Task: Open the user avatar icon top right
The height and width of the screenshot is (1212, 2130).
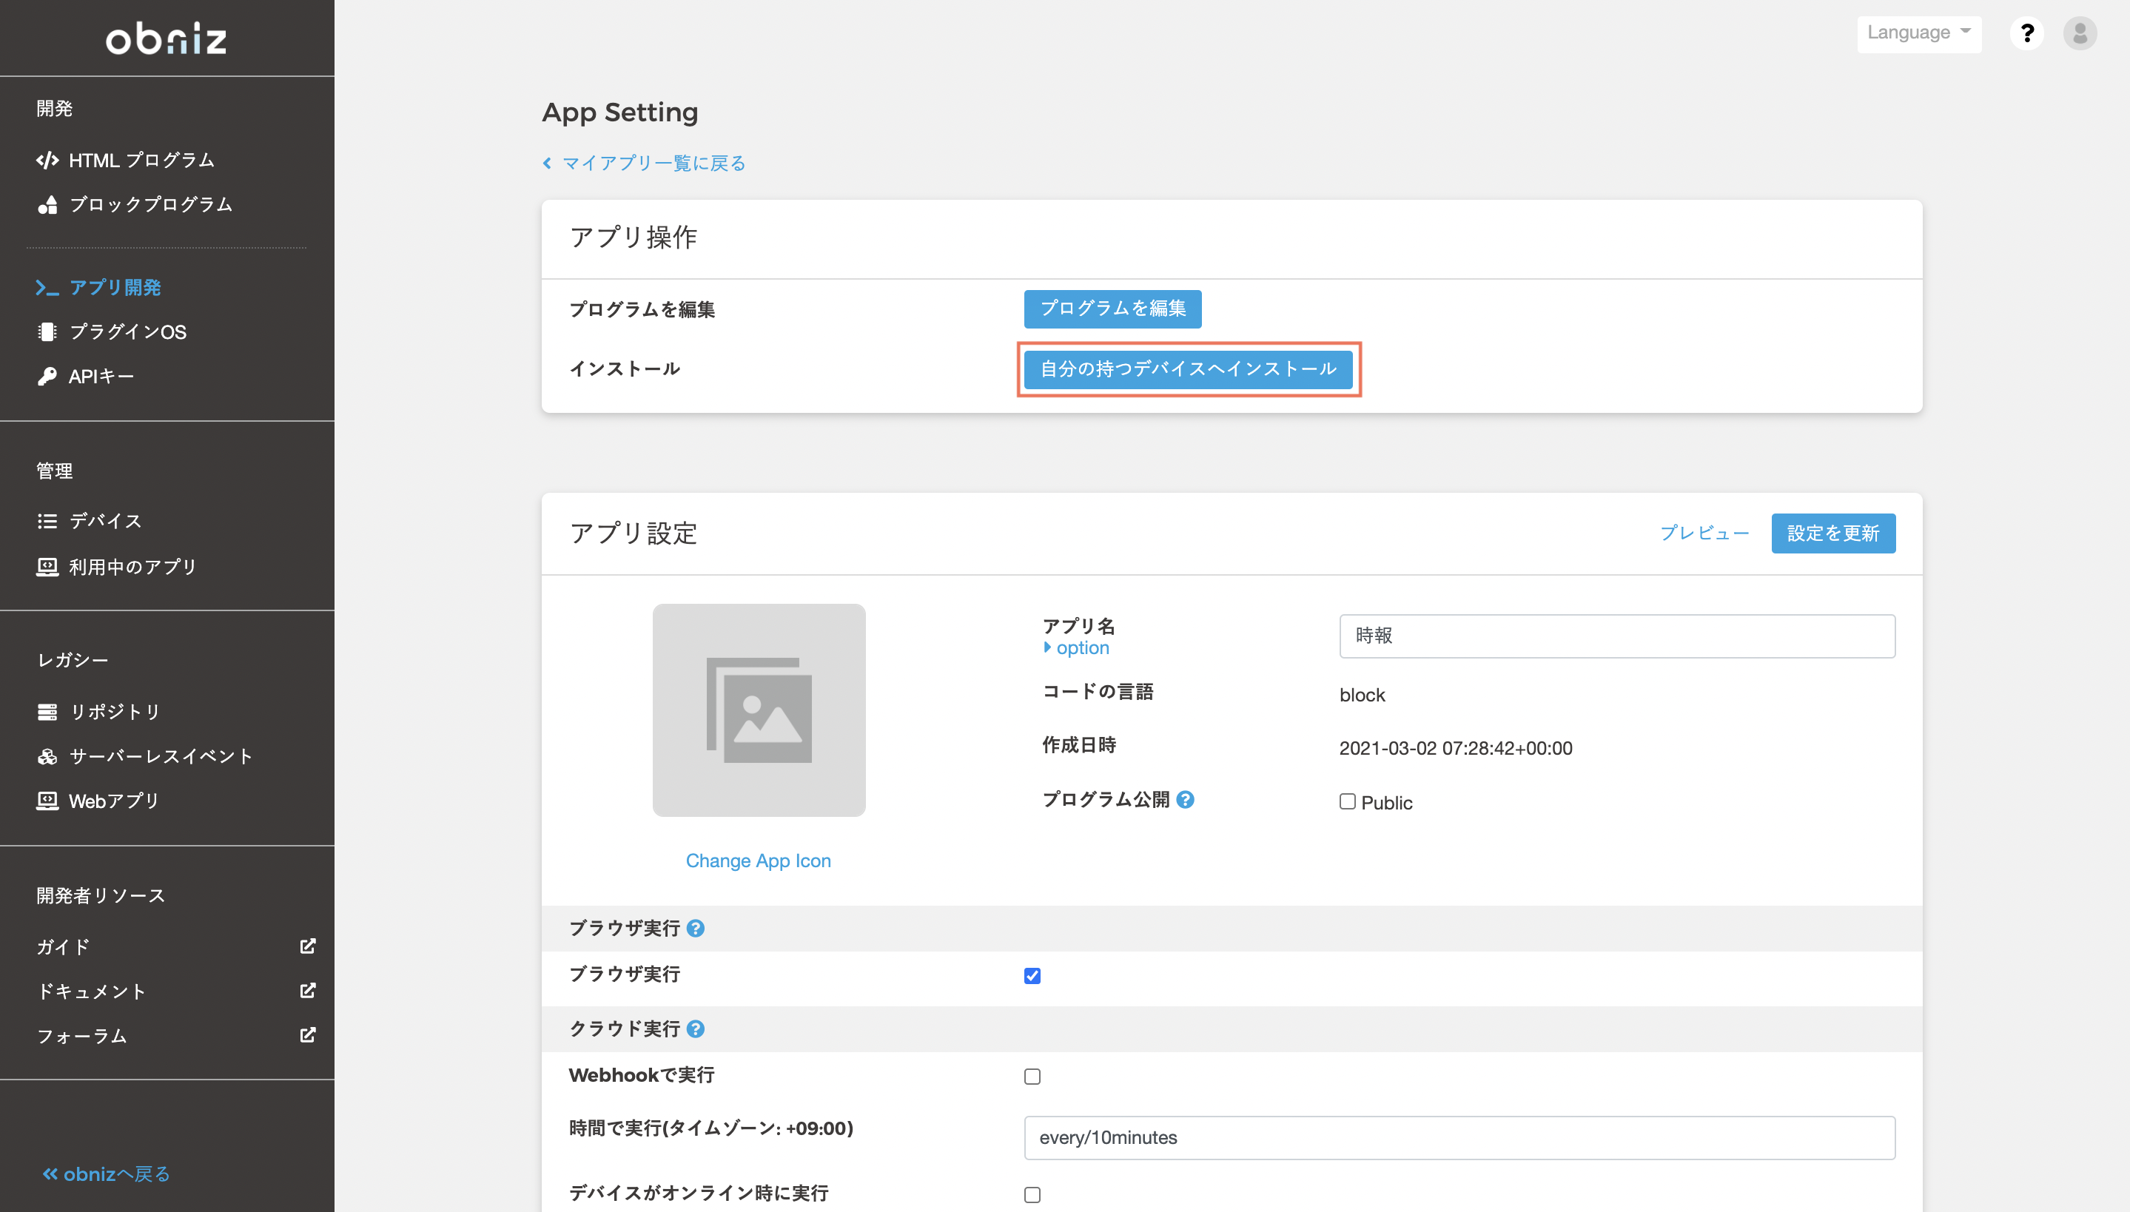Action: [2080, 33]
